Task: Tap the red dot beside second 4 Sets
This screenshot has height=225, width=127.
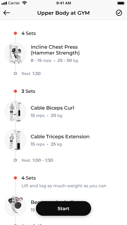Action: coord(16,178)
